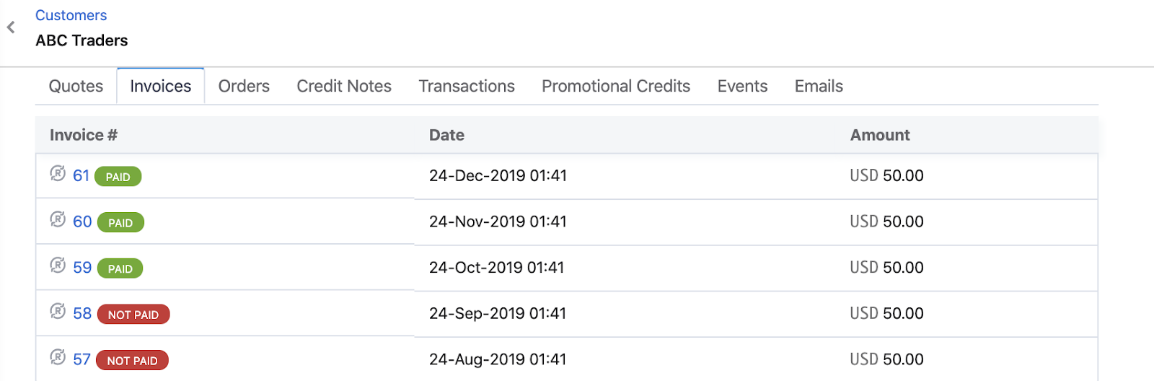Go to the Credit Notes tab
1154x381 pixels.
(344, 87)
